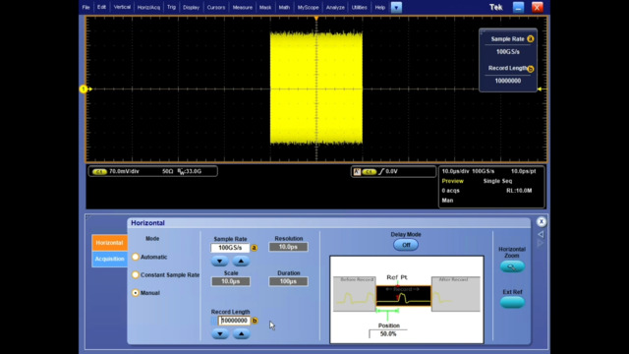Open the Vertical menu
The image size is (629, 354).
click(x=122, y=7)
